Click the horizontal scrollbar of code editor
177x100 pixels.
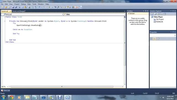[x=62, y=87]
